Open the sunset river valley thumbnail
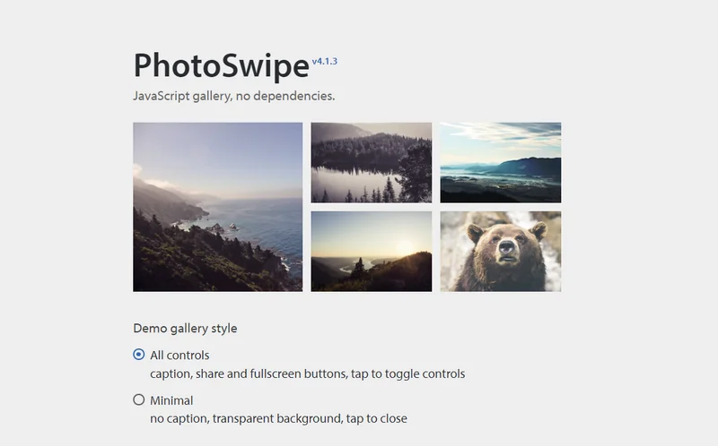718x446 pixels. point(371,251)
